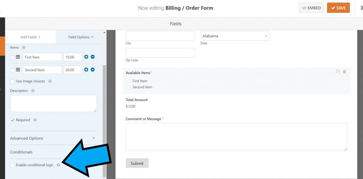Select the Available Items field label

pos(138,73)
